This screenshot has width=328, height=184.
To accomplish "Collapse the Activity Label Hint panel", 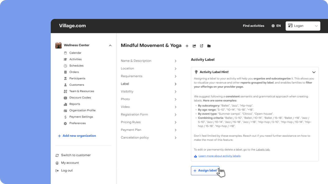I will (x=314, y=72).
